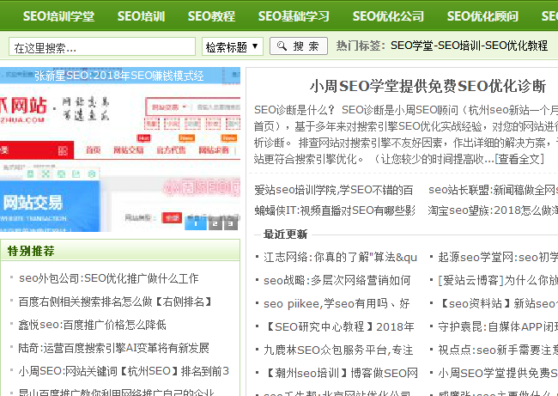558x396 pixels.
Task: Open seo外包公司 recommended article
Action: [108, 278]
